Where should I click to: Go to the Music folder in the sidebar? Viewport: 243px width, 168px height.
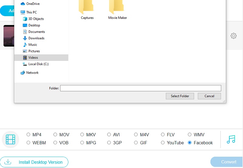point(33,45)
